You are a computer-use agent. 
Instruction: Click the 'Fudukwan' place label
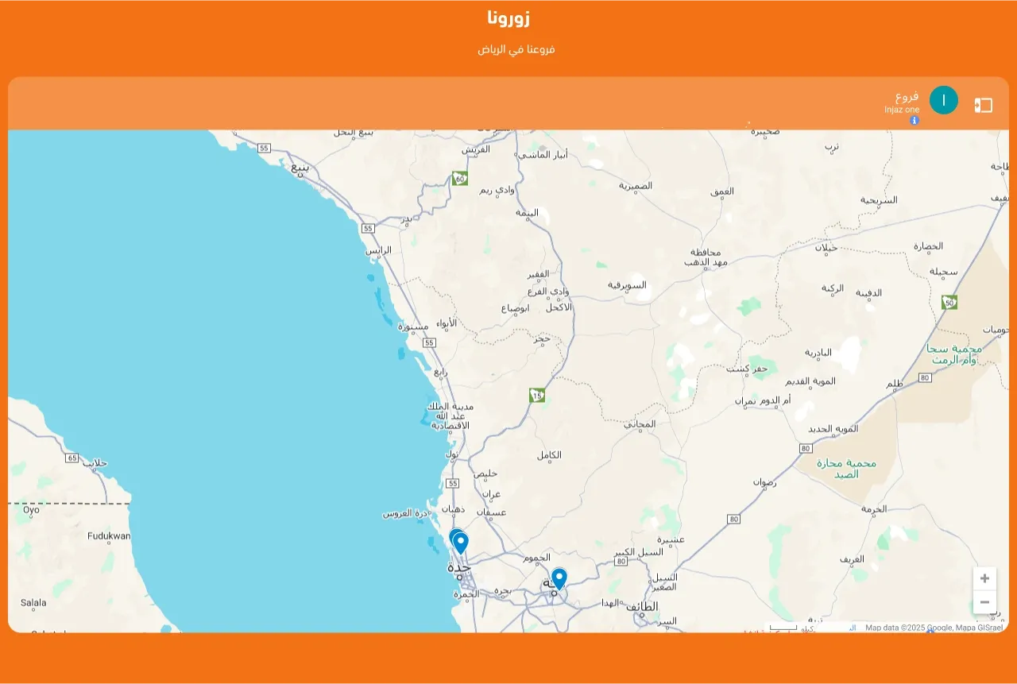click(109, 536)
